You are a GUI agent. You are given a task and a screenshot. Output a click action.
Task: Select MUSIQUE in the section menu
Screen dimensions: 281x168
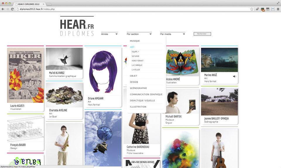tap(135, 41)
